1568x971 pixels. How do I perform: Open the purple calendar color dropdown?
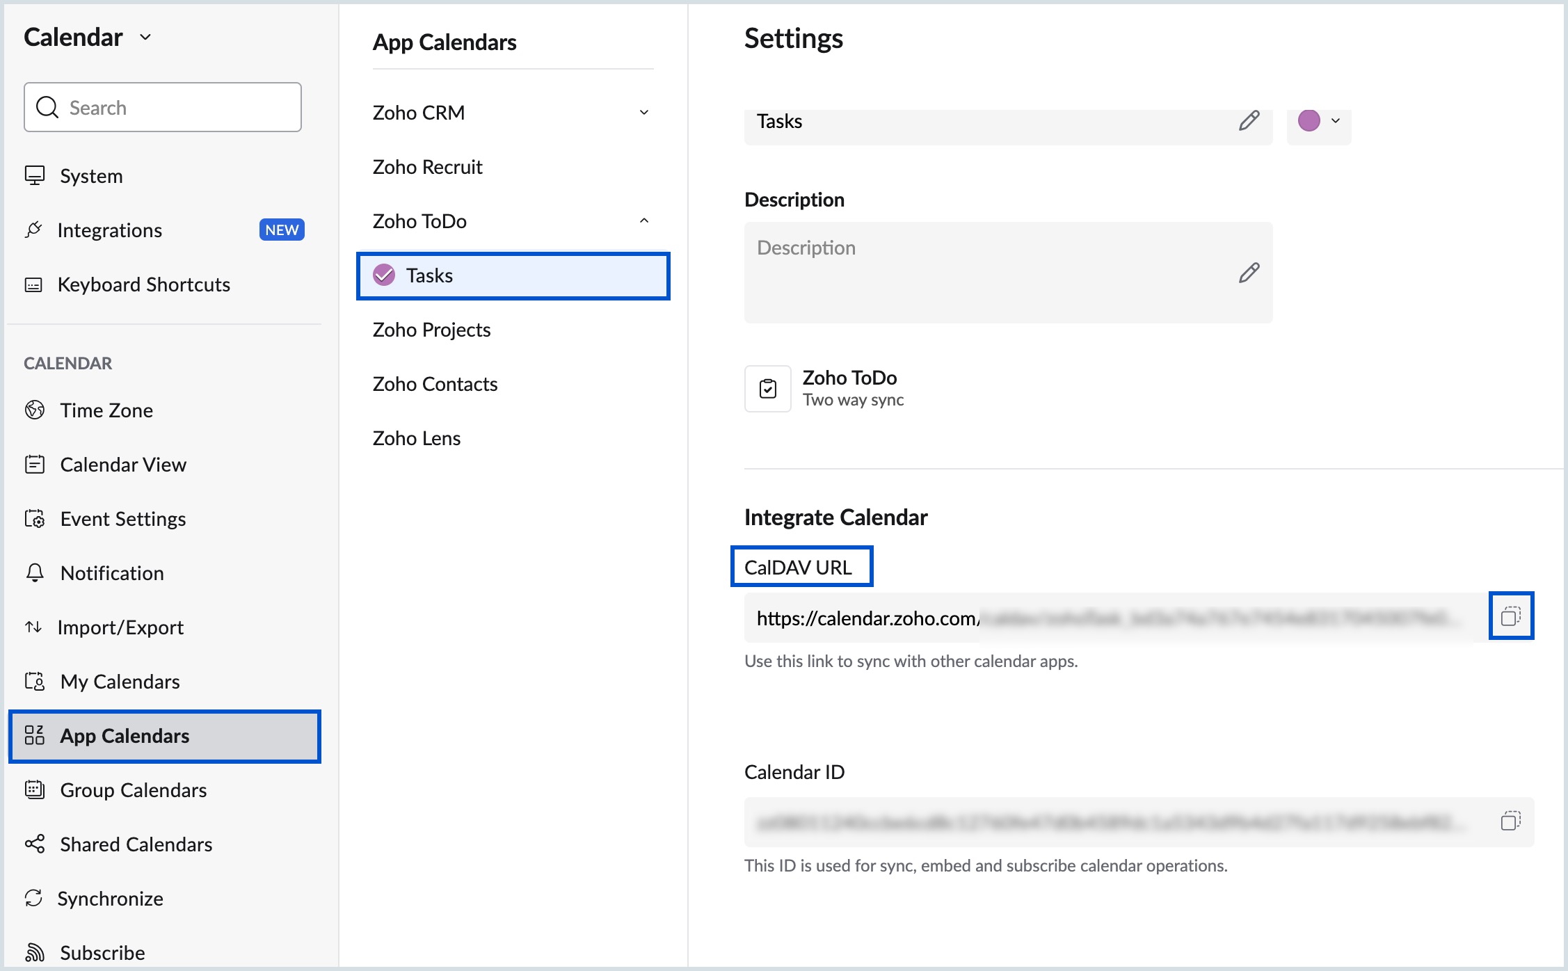pyautogui.click(x=1319, y=121)
